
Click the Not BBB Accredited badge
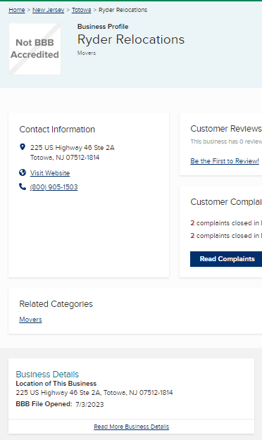pyautogui.click(x=35, y=49)
